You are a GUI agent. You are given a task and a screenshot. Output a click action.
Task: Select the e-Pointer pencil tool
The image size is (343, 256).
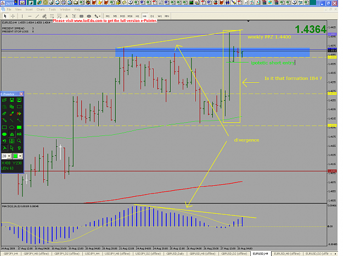4,121
